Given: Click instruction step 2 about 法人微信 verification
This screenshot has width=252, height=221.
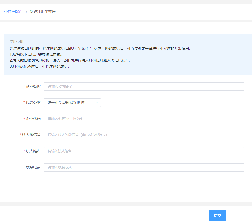Looking at the screenshot, I should [70, 60].
